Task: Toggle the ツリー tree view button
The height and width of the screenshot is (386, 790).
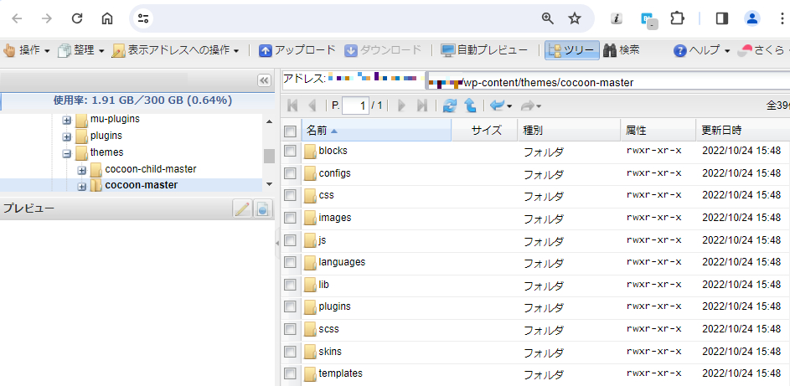Action: (x=572, y=50)
